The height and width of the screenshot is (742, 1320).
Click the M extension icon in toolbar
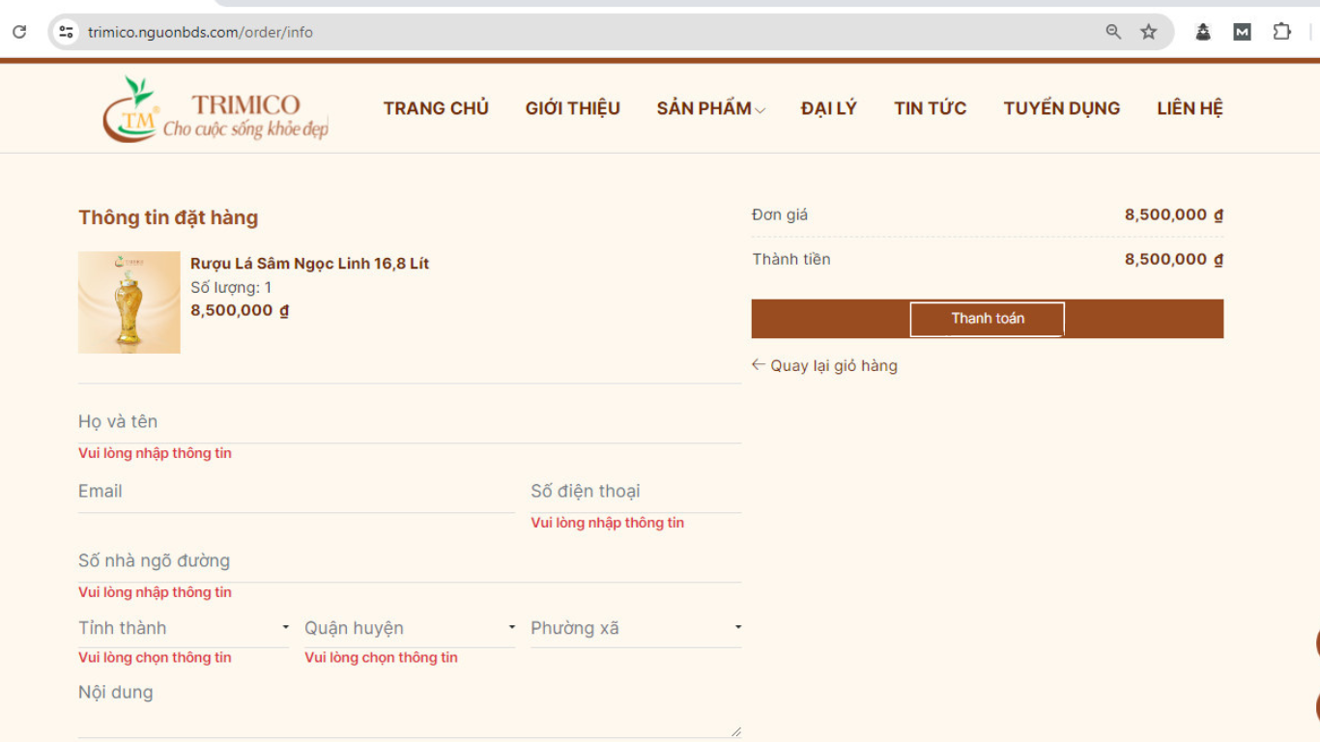point(1242,32)
